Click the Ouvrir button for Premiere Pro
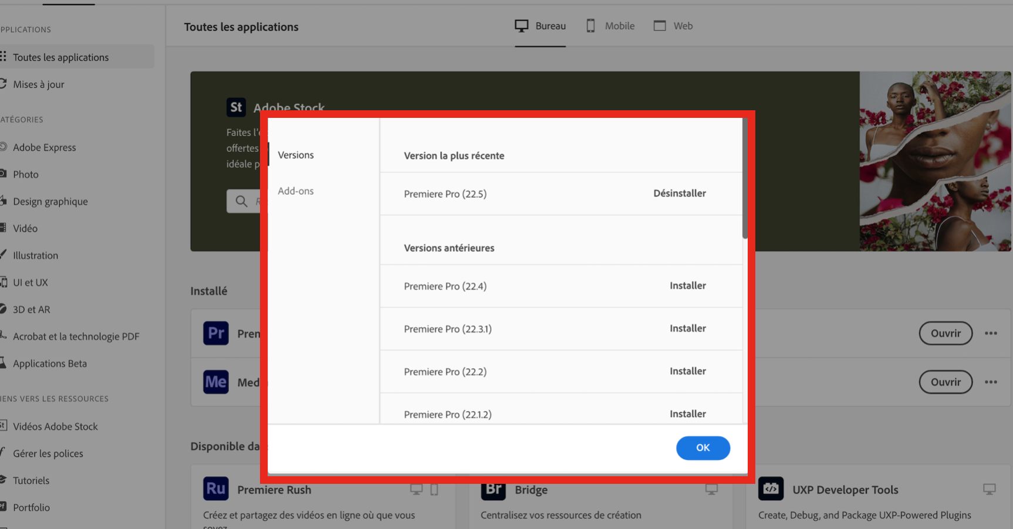Screen dimensions: 1013x529 [946, 333]
